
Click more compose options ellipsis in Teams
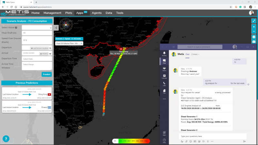point(212,141)
